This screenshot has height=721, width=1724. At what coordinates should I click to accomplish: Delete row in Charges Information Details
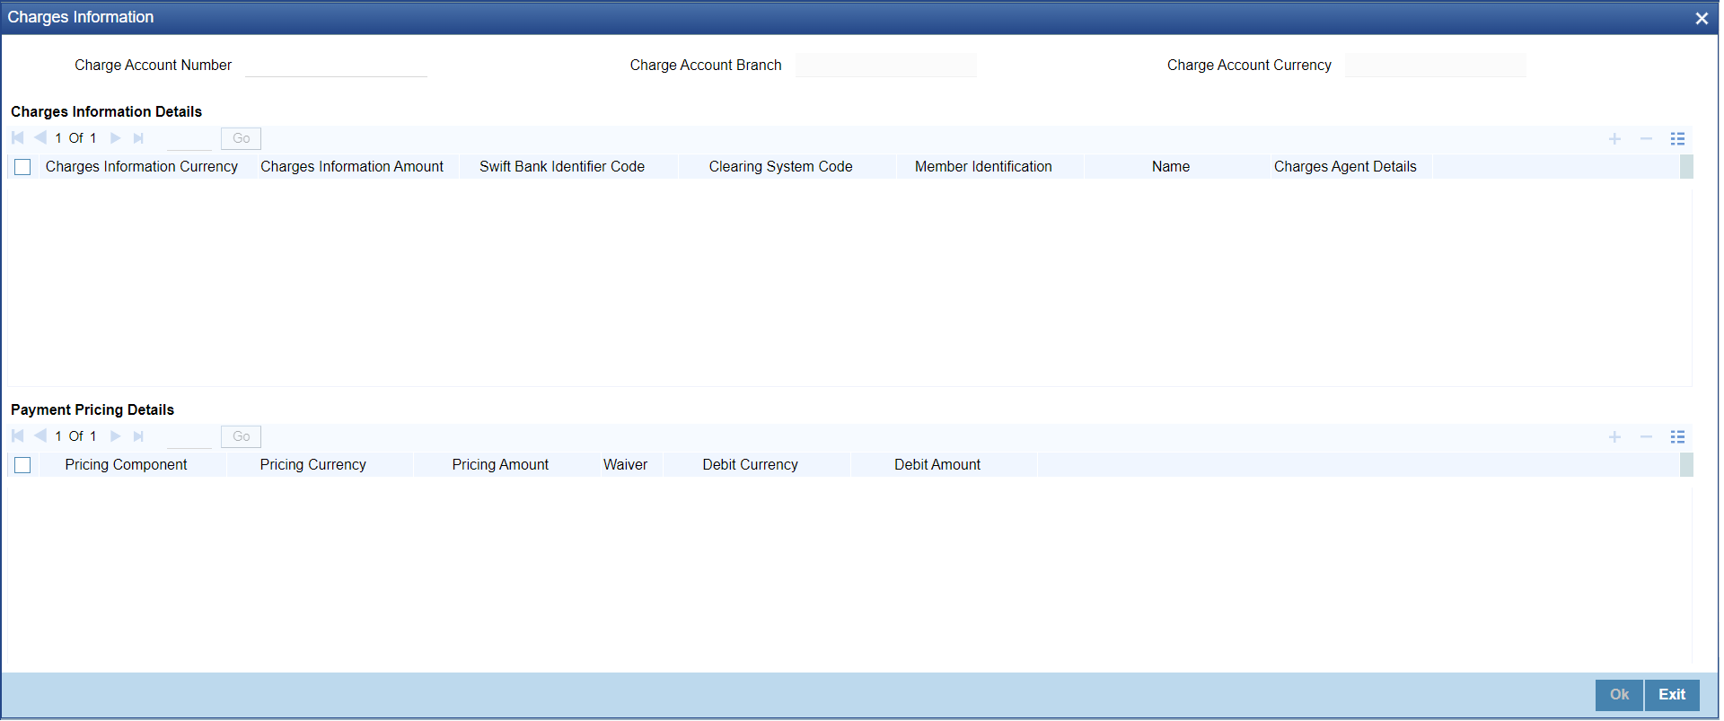(x=1646, y=138)
